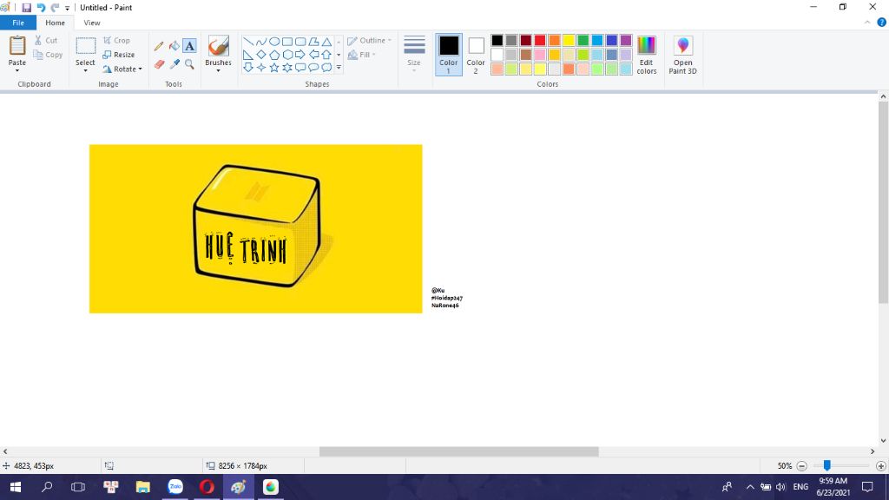This screenshot has height=500, width=889.
Task: Click the zoom slider handle
Action: click(827, 465)
